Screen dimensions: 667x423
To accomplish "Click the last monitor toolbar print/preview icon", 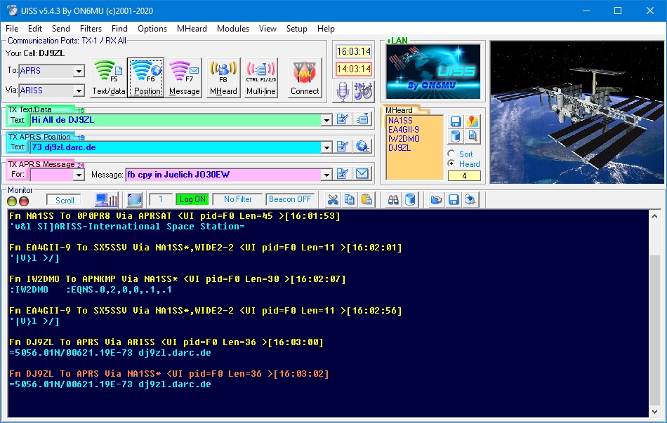I will point(470,199).
